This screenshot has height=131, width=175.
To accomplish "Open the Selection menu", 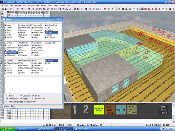I will click(x=18, y=5).
